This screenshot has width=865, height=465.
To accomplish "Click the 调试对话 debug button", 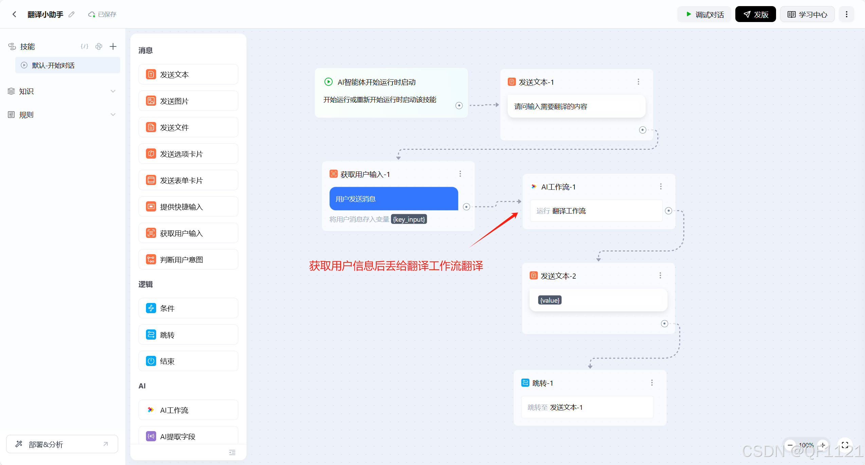I will click(704, 14).
